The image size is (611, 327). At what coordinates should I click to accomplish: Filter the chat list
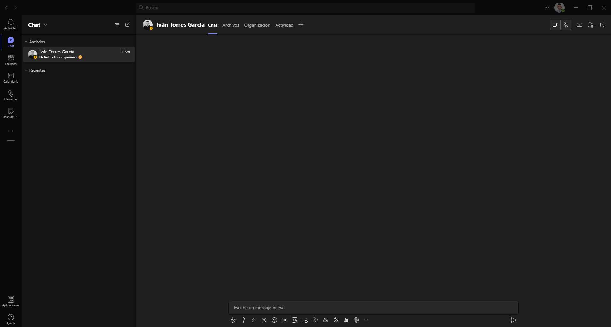pyautogui.click(x=117, y=25)
